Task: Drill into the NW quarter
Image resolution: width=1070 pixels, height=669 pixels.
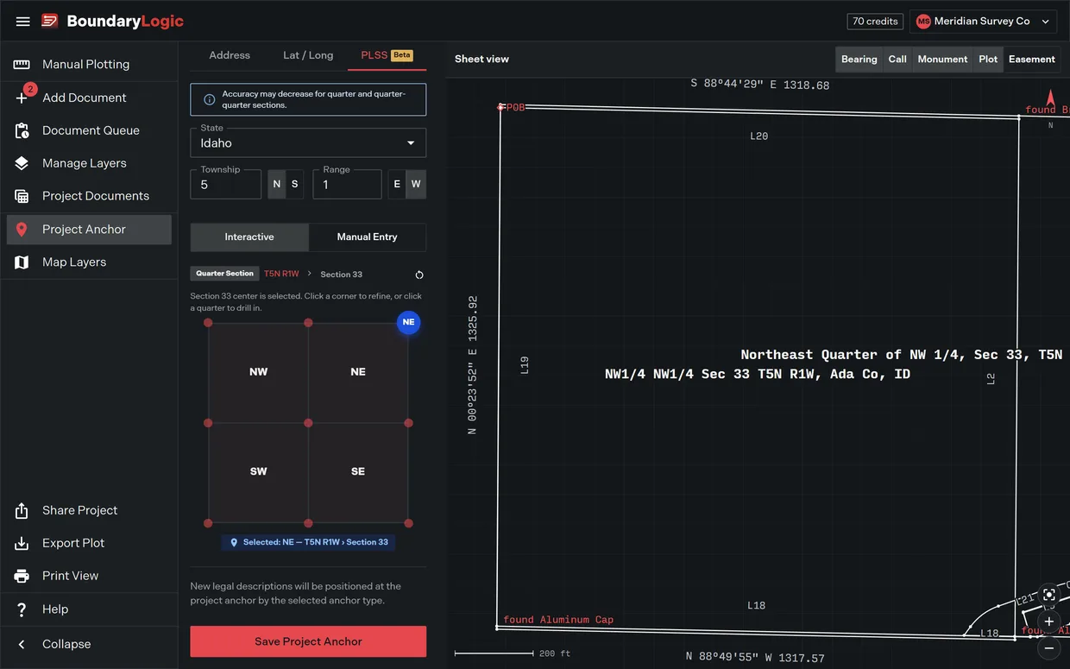Action: click(x=258, y=372)
